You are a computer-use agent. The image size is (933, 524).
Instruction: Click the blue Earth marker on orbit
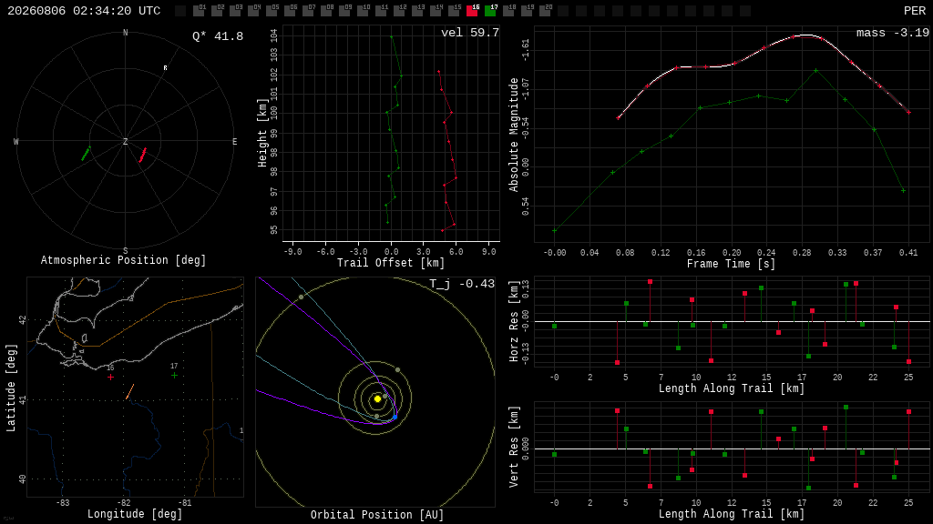coord(395,417)
